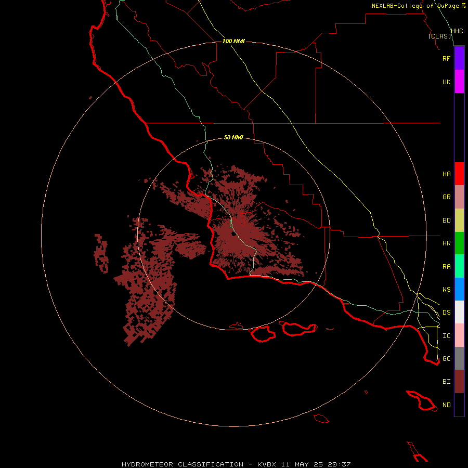This screenshot has height=468, width=468.
Task: Click the [CLAS] legend heading
Action: click(439, 36)
